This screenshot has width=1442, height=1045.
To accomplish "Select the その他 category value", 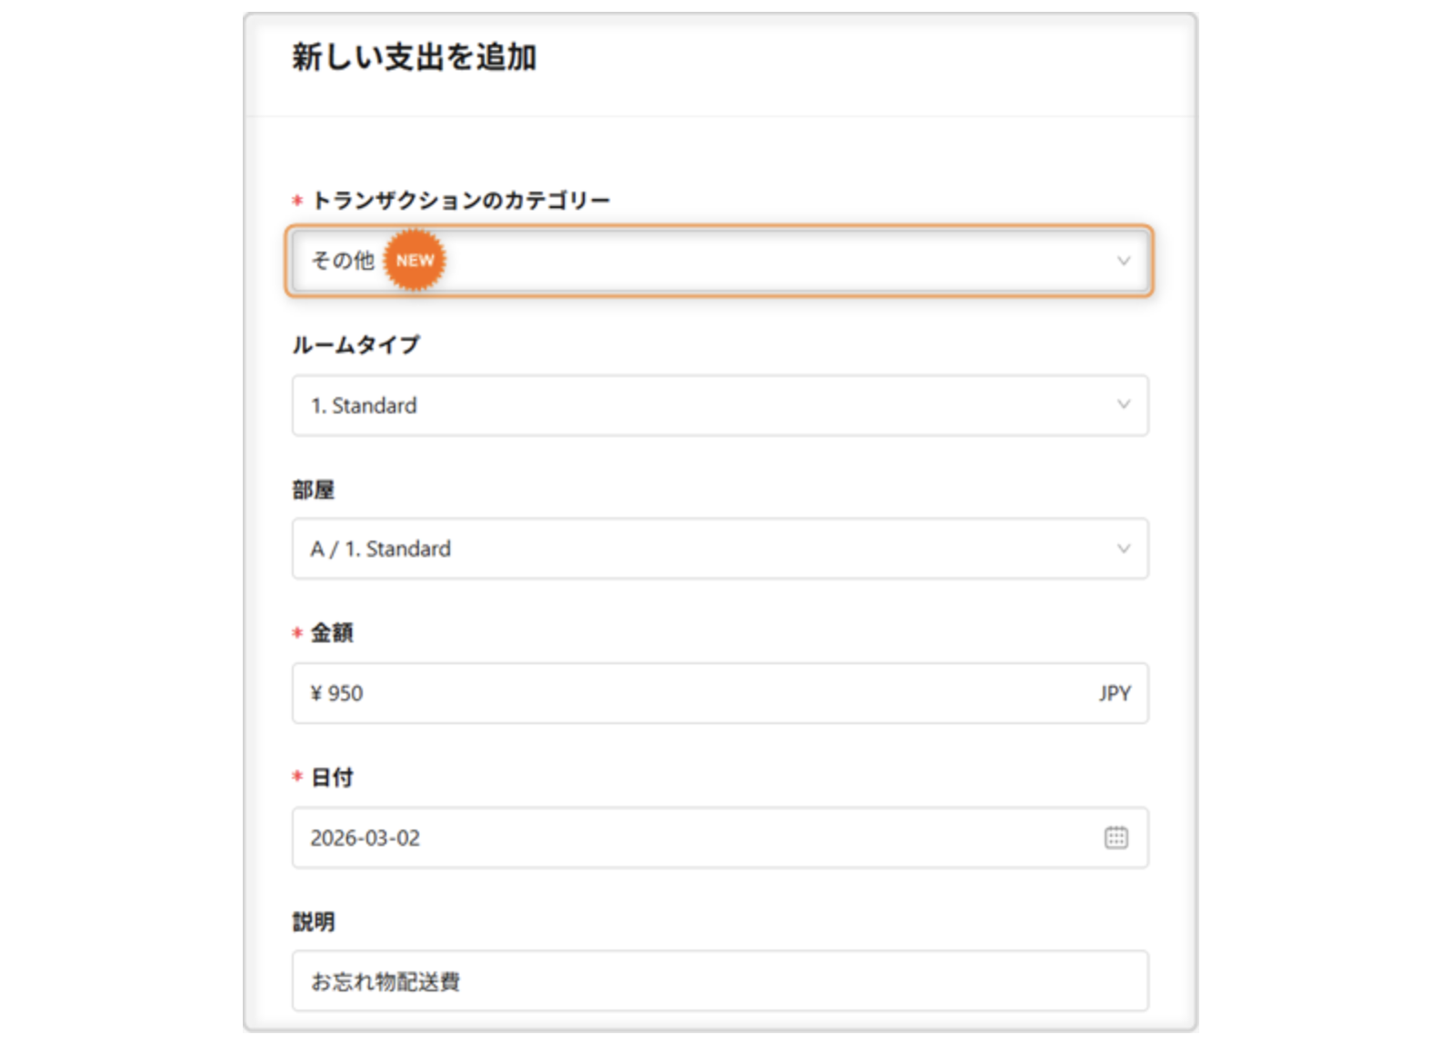I will [338, 261].
